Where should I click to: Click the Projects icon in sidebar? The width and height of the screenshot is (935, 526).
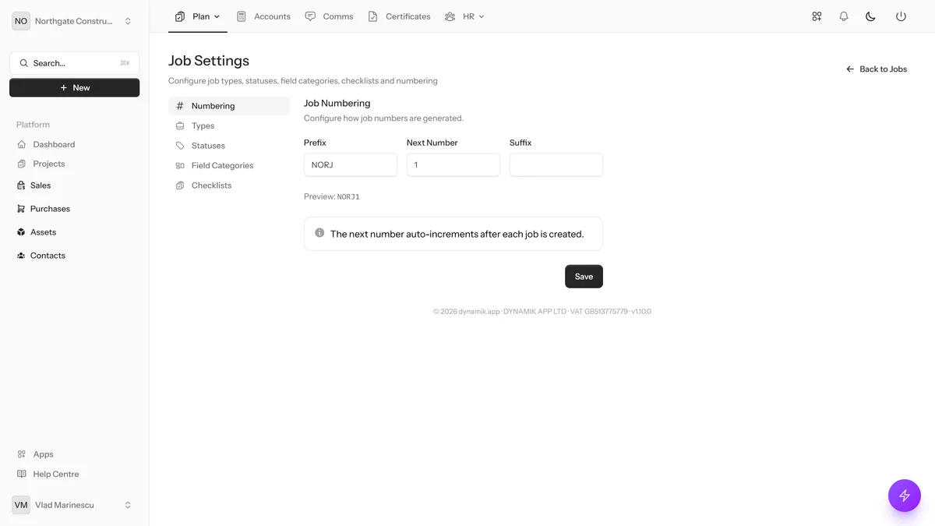pos(22,164)
